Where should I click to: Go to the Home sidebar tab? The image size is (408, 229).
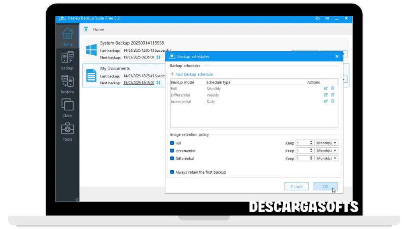pyautogui.click(x=67, y=37)
